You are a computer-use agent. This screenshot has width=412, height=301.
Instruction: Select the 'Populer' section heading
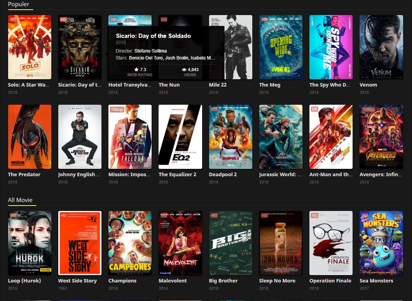tap(19, 4)
